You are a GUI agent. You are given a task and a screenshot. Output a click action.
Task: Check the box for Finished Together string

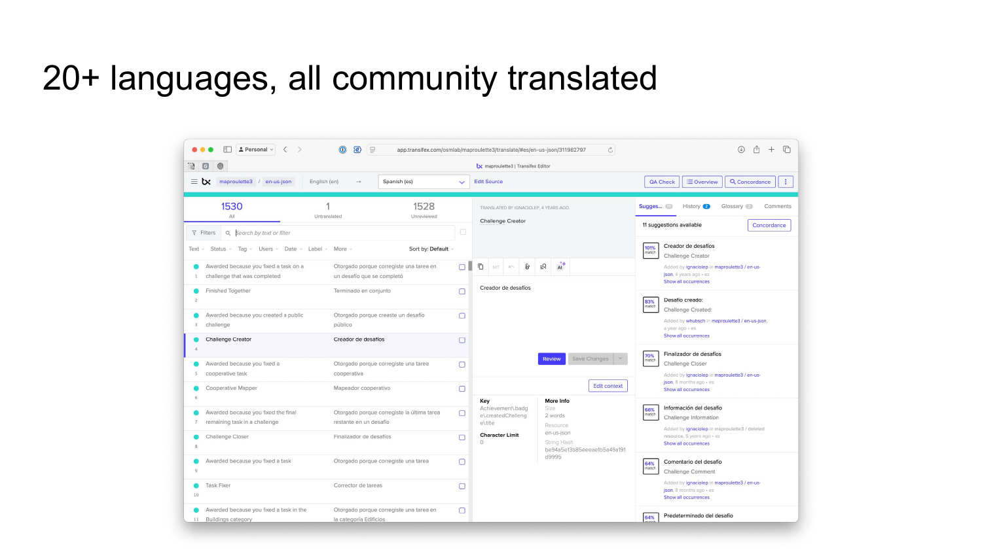click(462, 292)
